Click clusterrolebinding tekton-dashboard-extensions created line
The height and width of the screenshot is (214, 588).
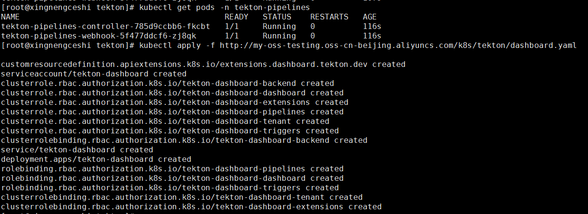click(191, 207)
